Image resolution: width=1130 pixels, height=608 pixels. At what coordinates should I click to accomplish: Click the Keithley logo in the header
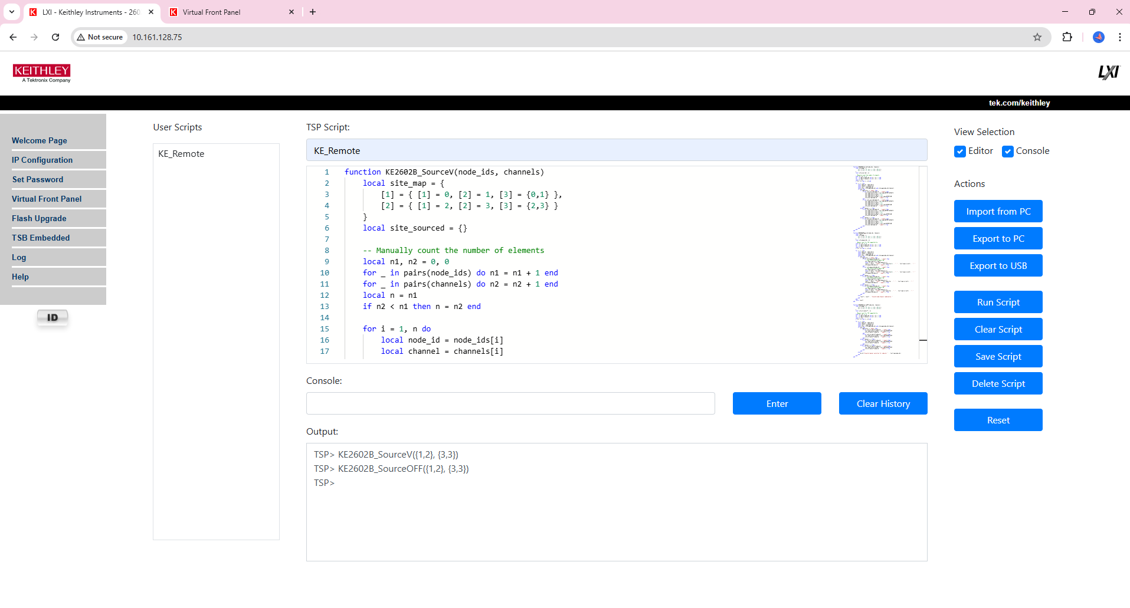[41, 73]
